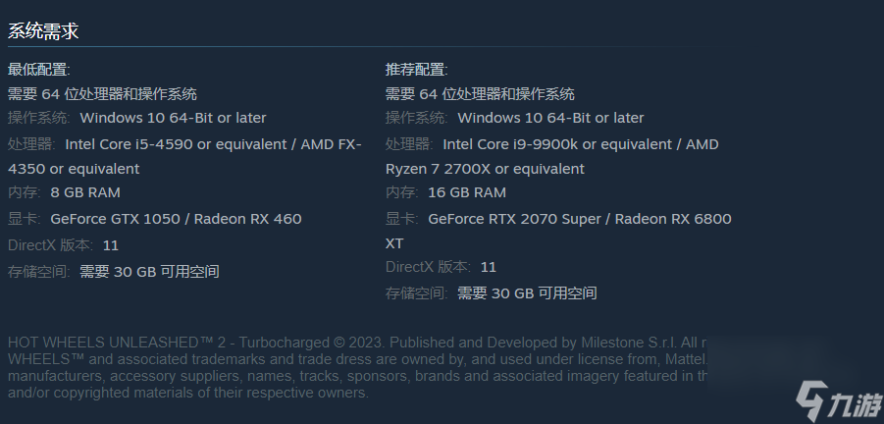Click recommended Windows 10 64-Bit or later text

click(550, 118)
